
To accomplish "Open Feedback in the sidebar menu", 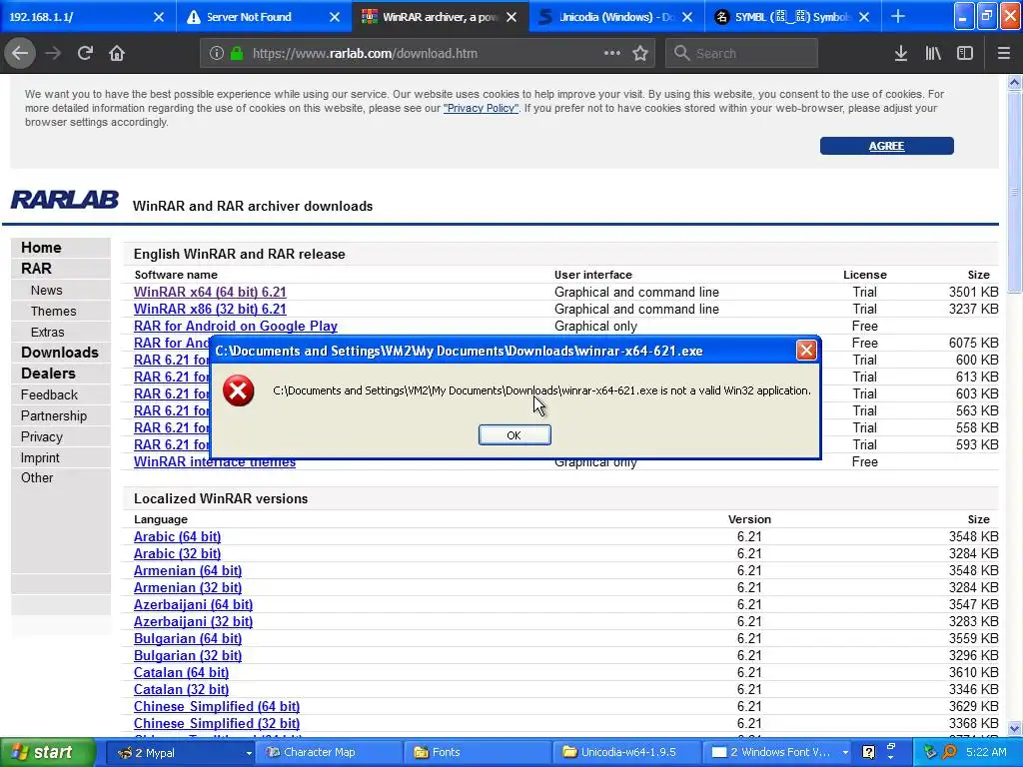I will point(49,395).
